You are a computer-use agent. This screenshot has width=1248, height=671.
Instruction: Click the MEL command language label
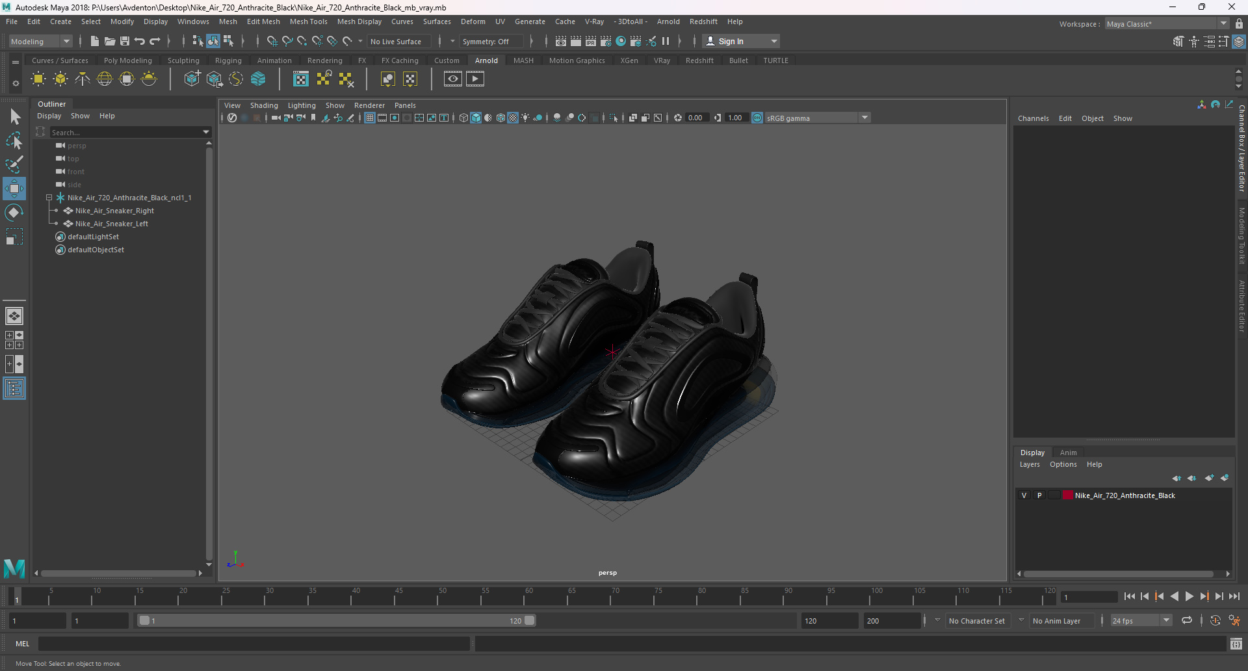click(x=23, y=644)
